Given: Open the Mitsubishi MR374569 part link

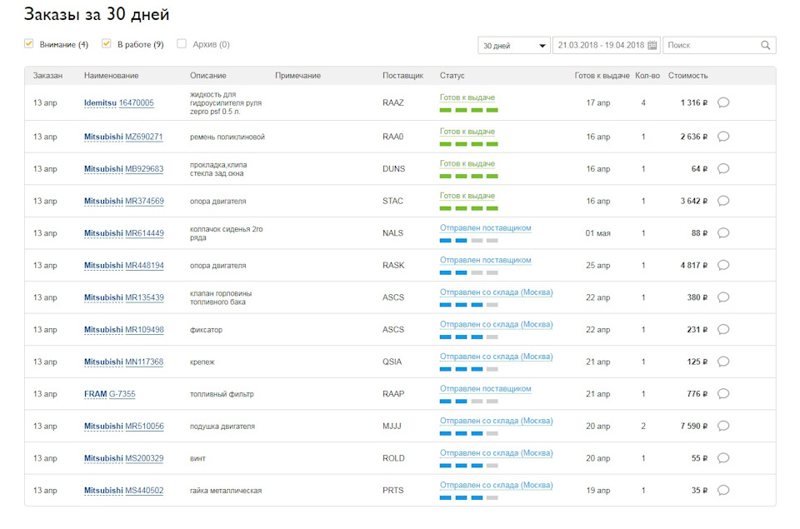Looking at the screenshot, I should (124, 201).
